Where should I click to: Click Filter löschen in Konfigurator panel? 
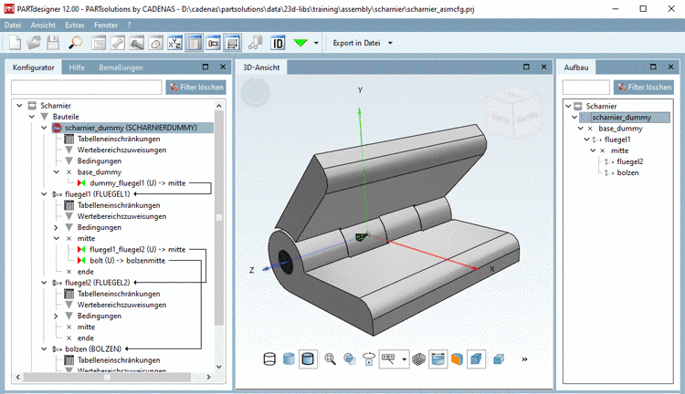click(x=196, y=88)
